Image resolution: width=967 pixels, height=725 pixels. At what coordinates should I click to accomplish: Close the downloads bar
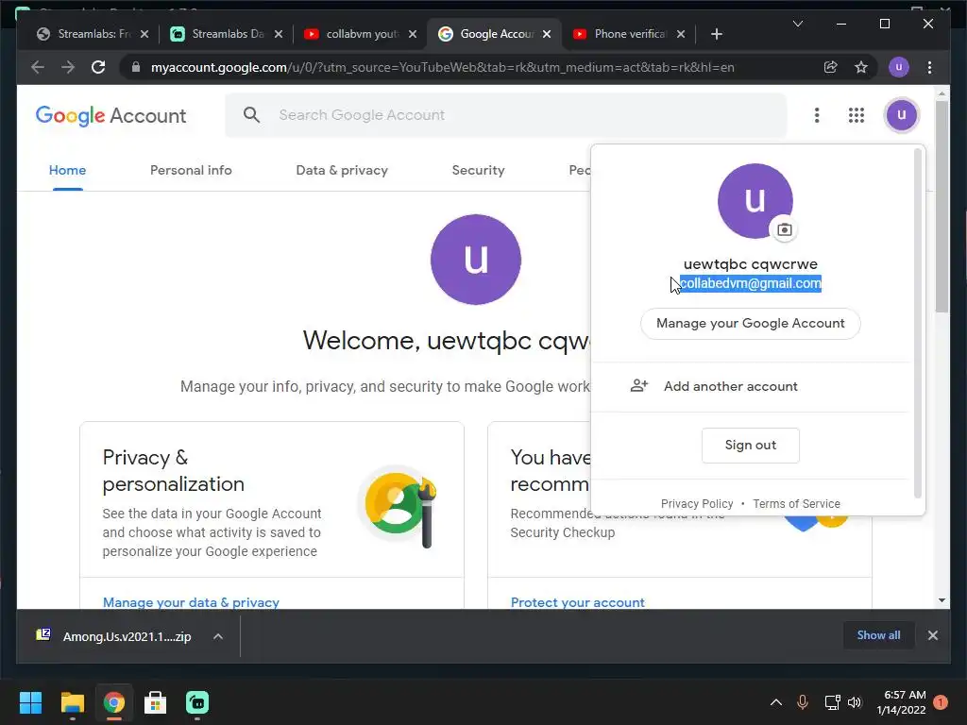[x=932, y=635]
